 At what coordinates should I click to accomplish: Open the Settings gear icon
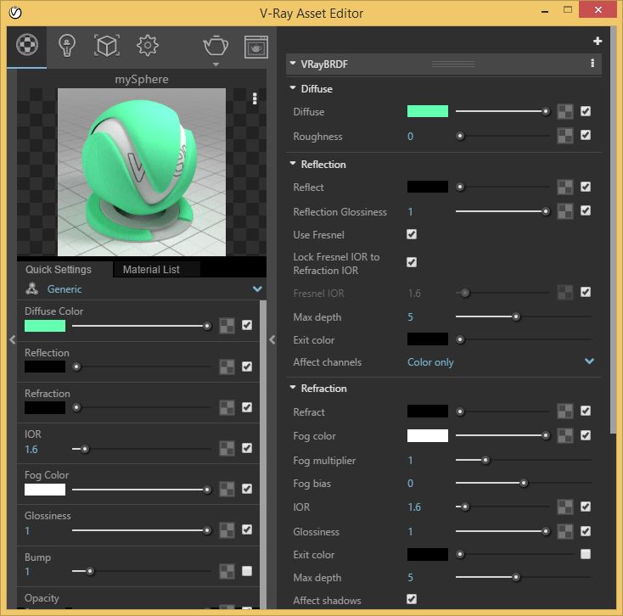click(x=148, y=45)
